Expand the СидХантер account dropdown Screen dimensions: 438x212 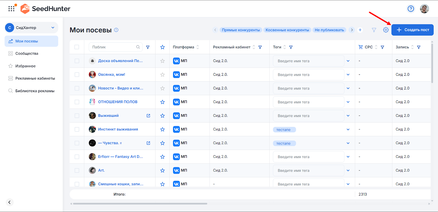[53, 28]
